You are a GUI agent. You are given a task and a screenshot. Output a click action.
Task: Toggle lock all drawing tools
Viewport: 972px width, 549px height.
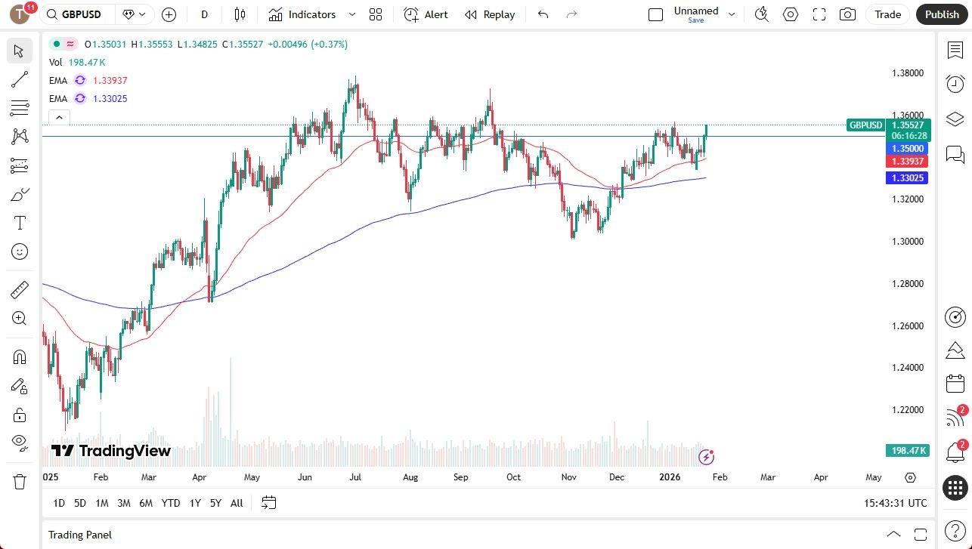20,415
